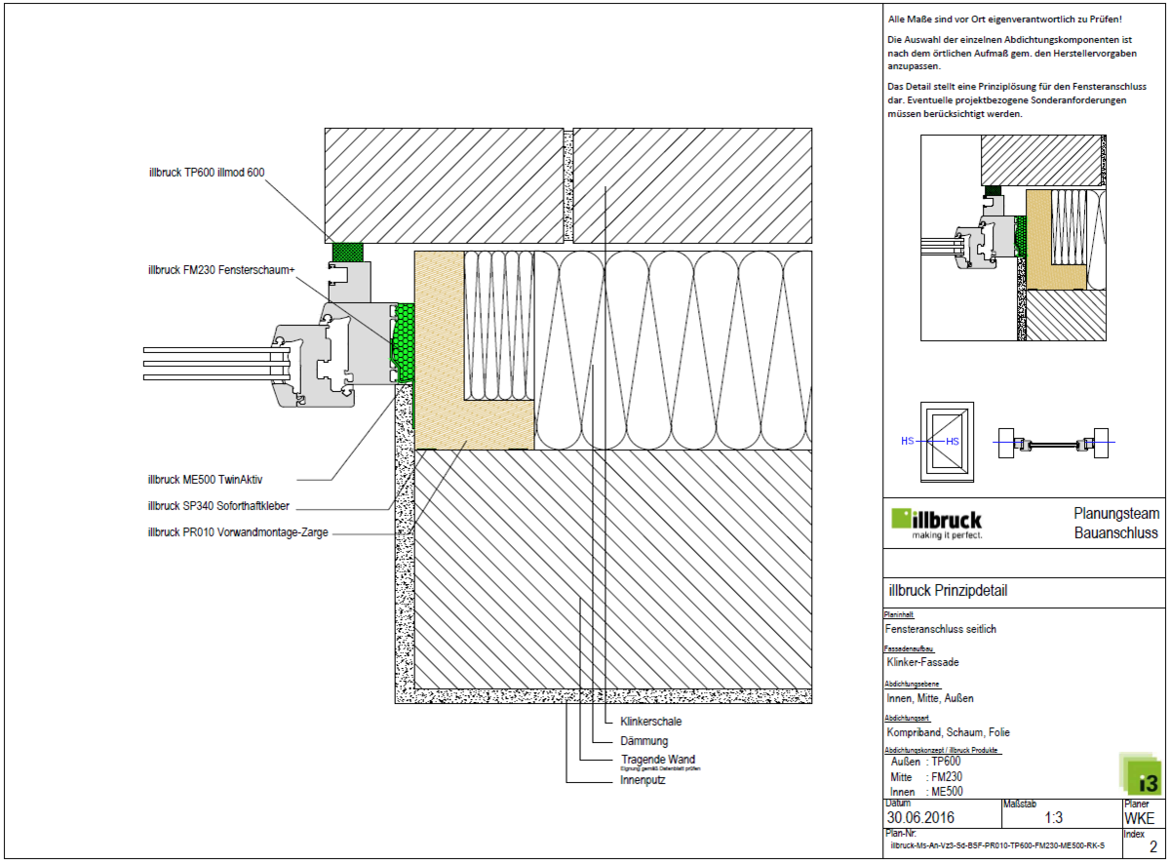Click the 'Innenputz' label
This screenshot has width=1170, height=863.
643,781
